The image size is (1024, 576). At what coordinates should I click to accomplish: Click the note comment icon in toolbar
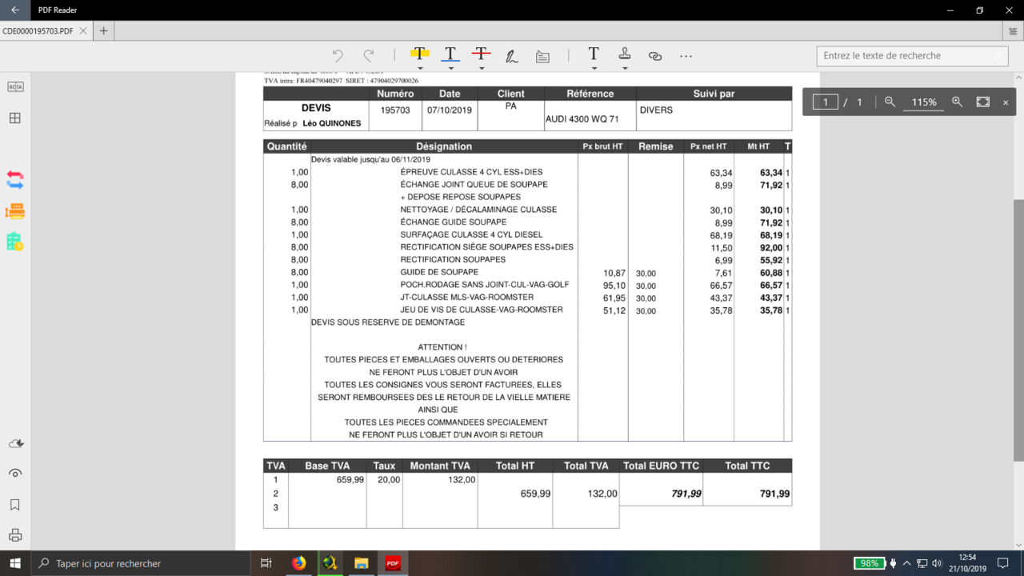coord(542,56)
